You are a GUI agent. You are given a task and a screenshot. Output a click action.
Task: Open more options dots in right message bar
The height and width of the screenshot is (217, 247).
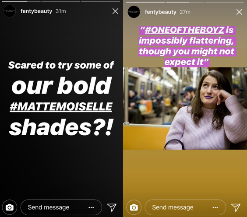click(x=215, y=207)
